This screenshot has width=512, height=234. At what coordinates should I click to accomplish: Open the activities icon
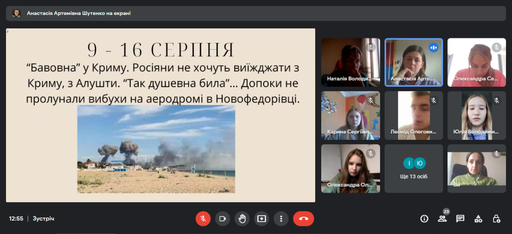[x=478, y=219]
